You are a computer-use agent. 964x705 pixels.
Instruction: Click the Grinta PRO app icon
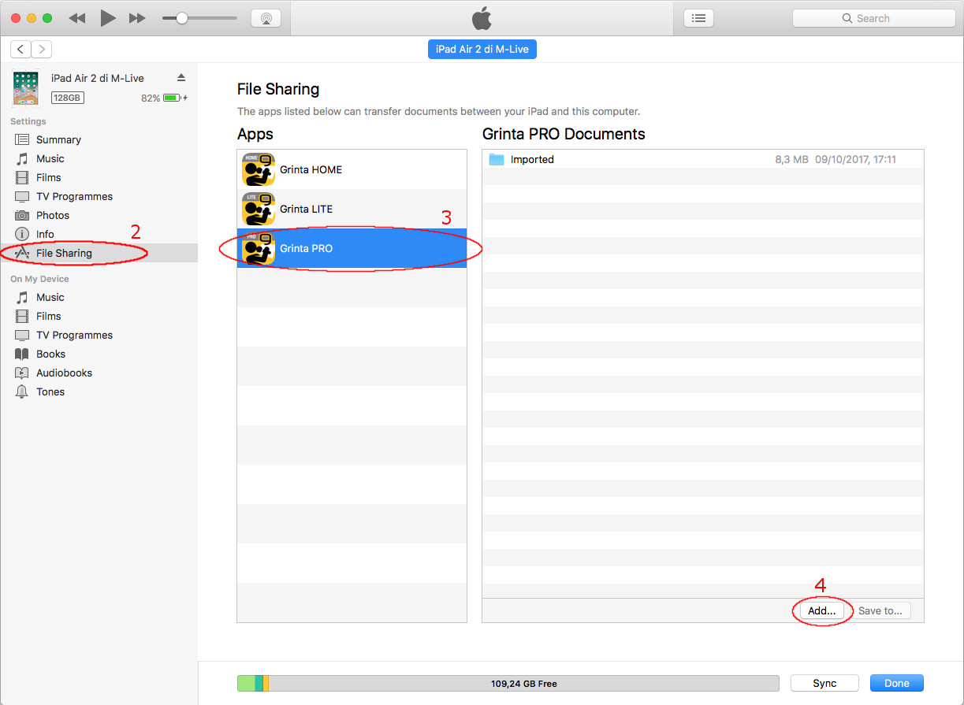tap(259, 248)
